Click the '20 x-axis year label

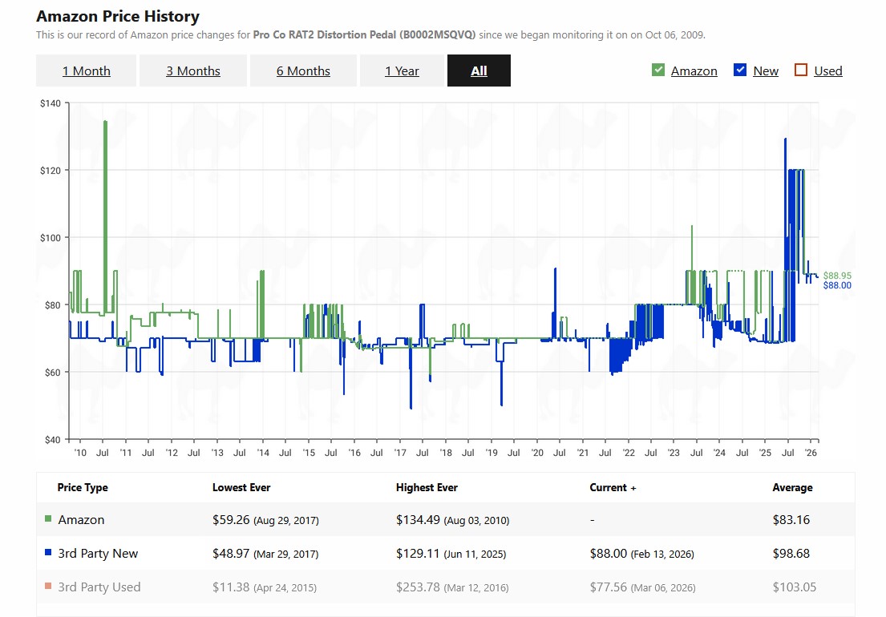(536, 453)
